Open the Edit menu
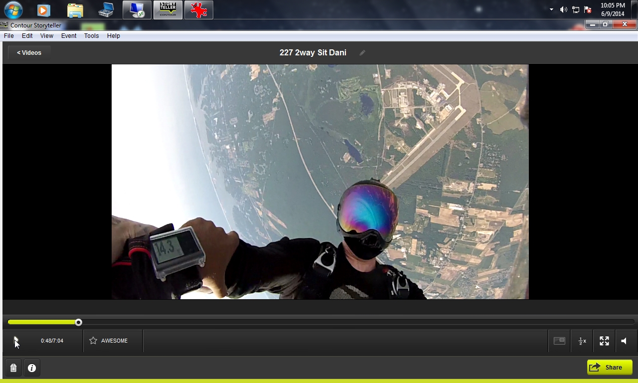Image resolution: width=638 pixels, height=383 pixels. pyautogui.click(x=27, y=36)
